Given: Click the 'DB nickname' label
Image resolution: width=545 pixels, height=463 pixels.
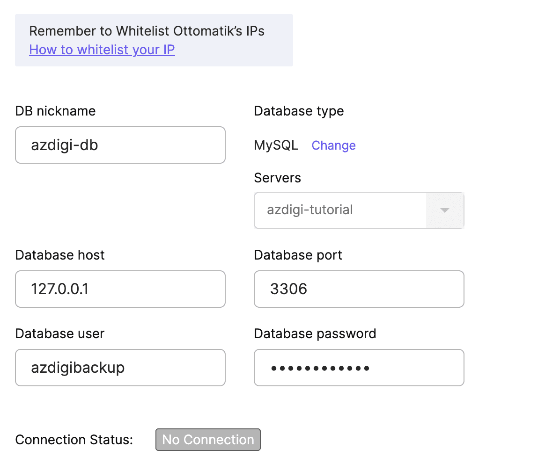Looking at the screenshot, I should click(x=55, y=111).
